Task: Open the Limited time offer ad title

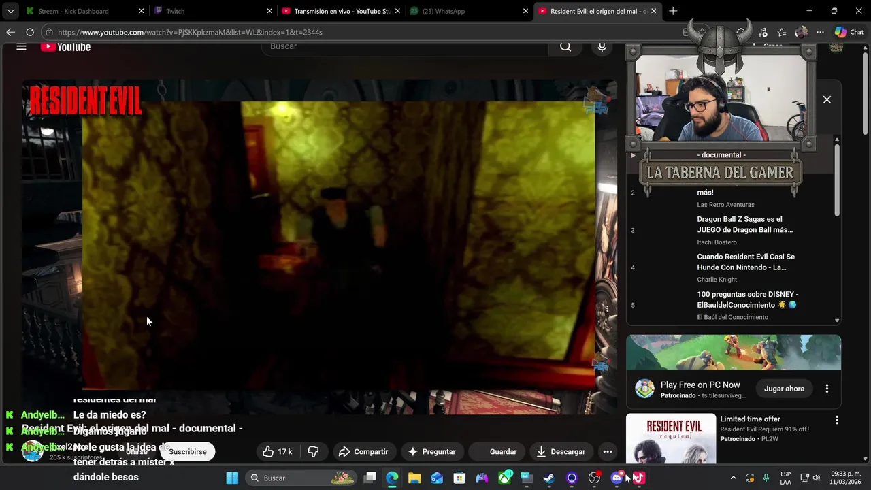Action: coord(750,419)
